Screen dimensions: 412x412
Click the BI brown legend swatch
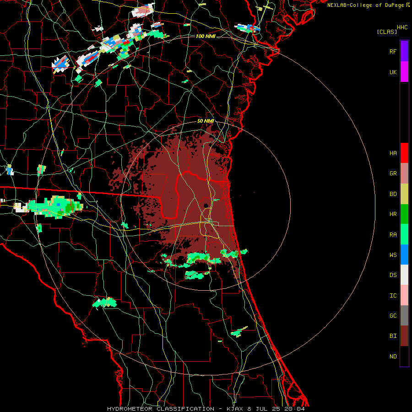[404, 336]
